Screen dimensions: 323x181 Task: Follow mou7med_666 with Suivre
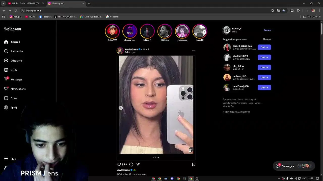coord(264,87)
